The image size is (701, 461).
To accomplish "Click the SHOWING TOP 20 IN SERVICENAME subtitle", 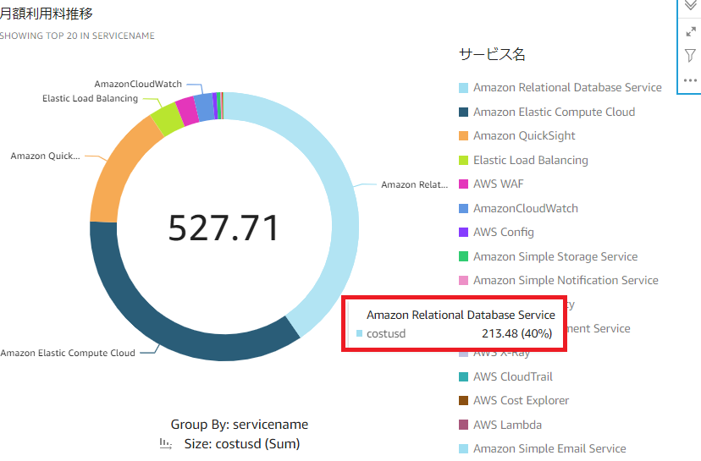I will (x=77, y=36).
